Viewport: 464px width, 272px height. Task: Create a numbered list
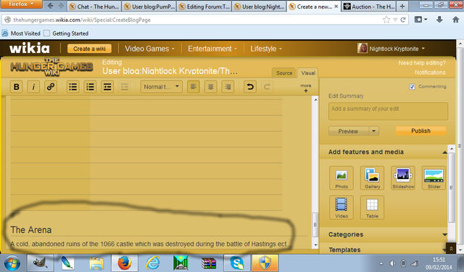pos(90,87)
